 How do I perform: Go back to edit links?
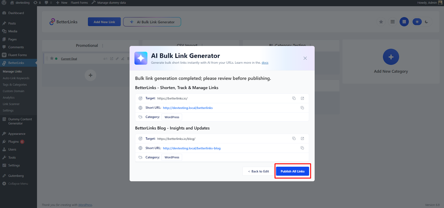pyautogui.click(x=258, y=171)
